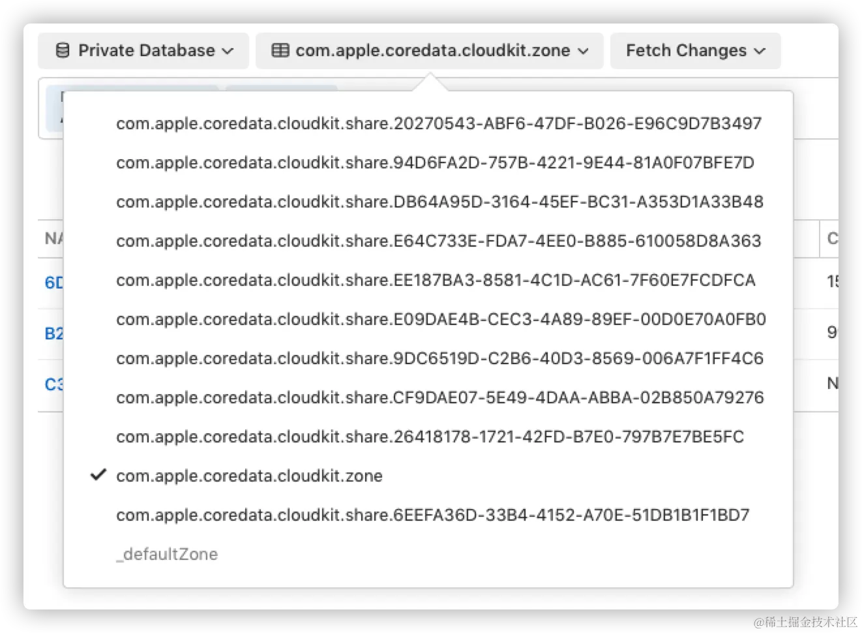Click the zone table icon
This screenshot has height=633, width=862.
280,50
